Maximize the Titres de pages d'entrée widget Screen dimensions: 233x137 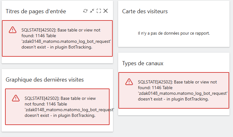point(99,11)
